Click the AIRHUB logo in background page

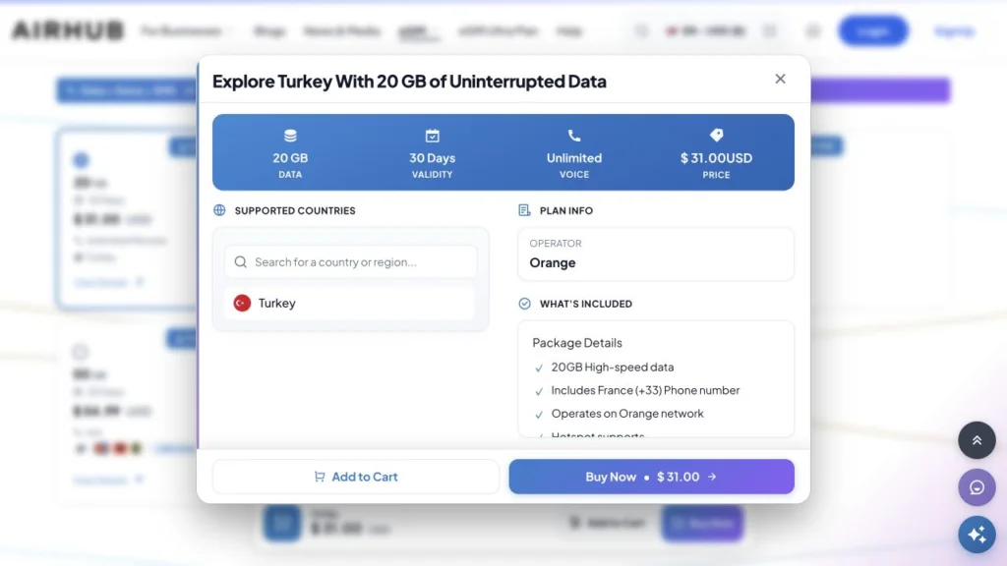68,30
